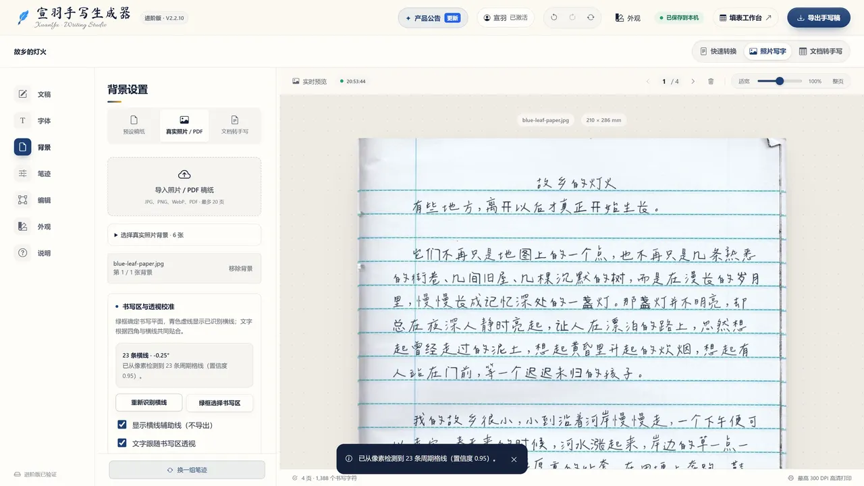
Task: Click the Xuanyu feather logo
Action: (x=24, y=18)
